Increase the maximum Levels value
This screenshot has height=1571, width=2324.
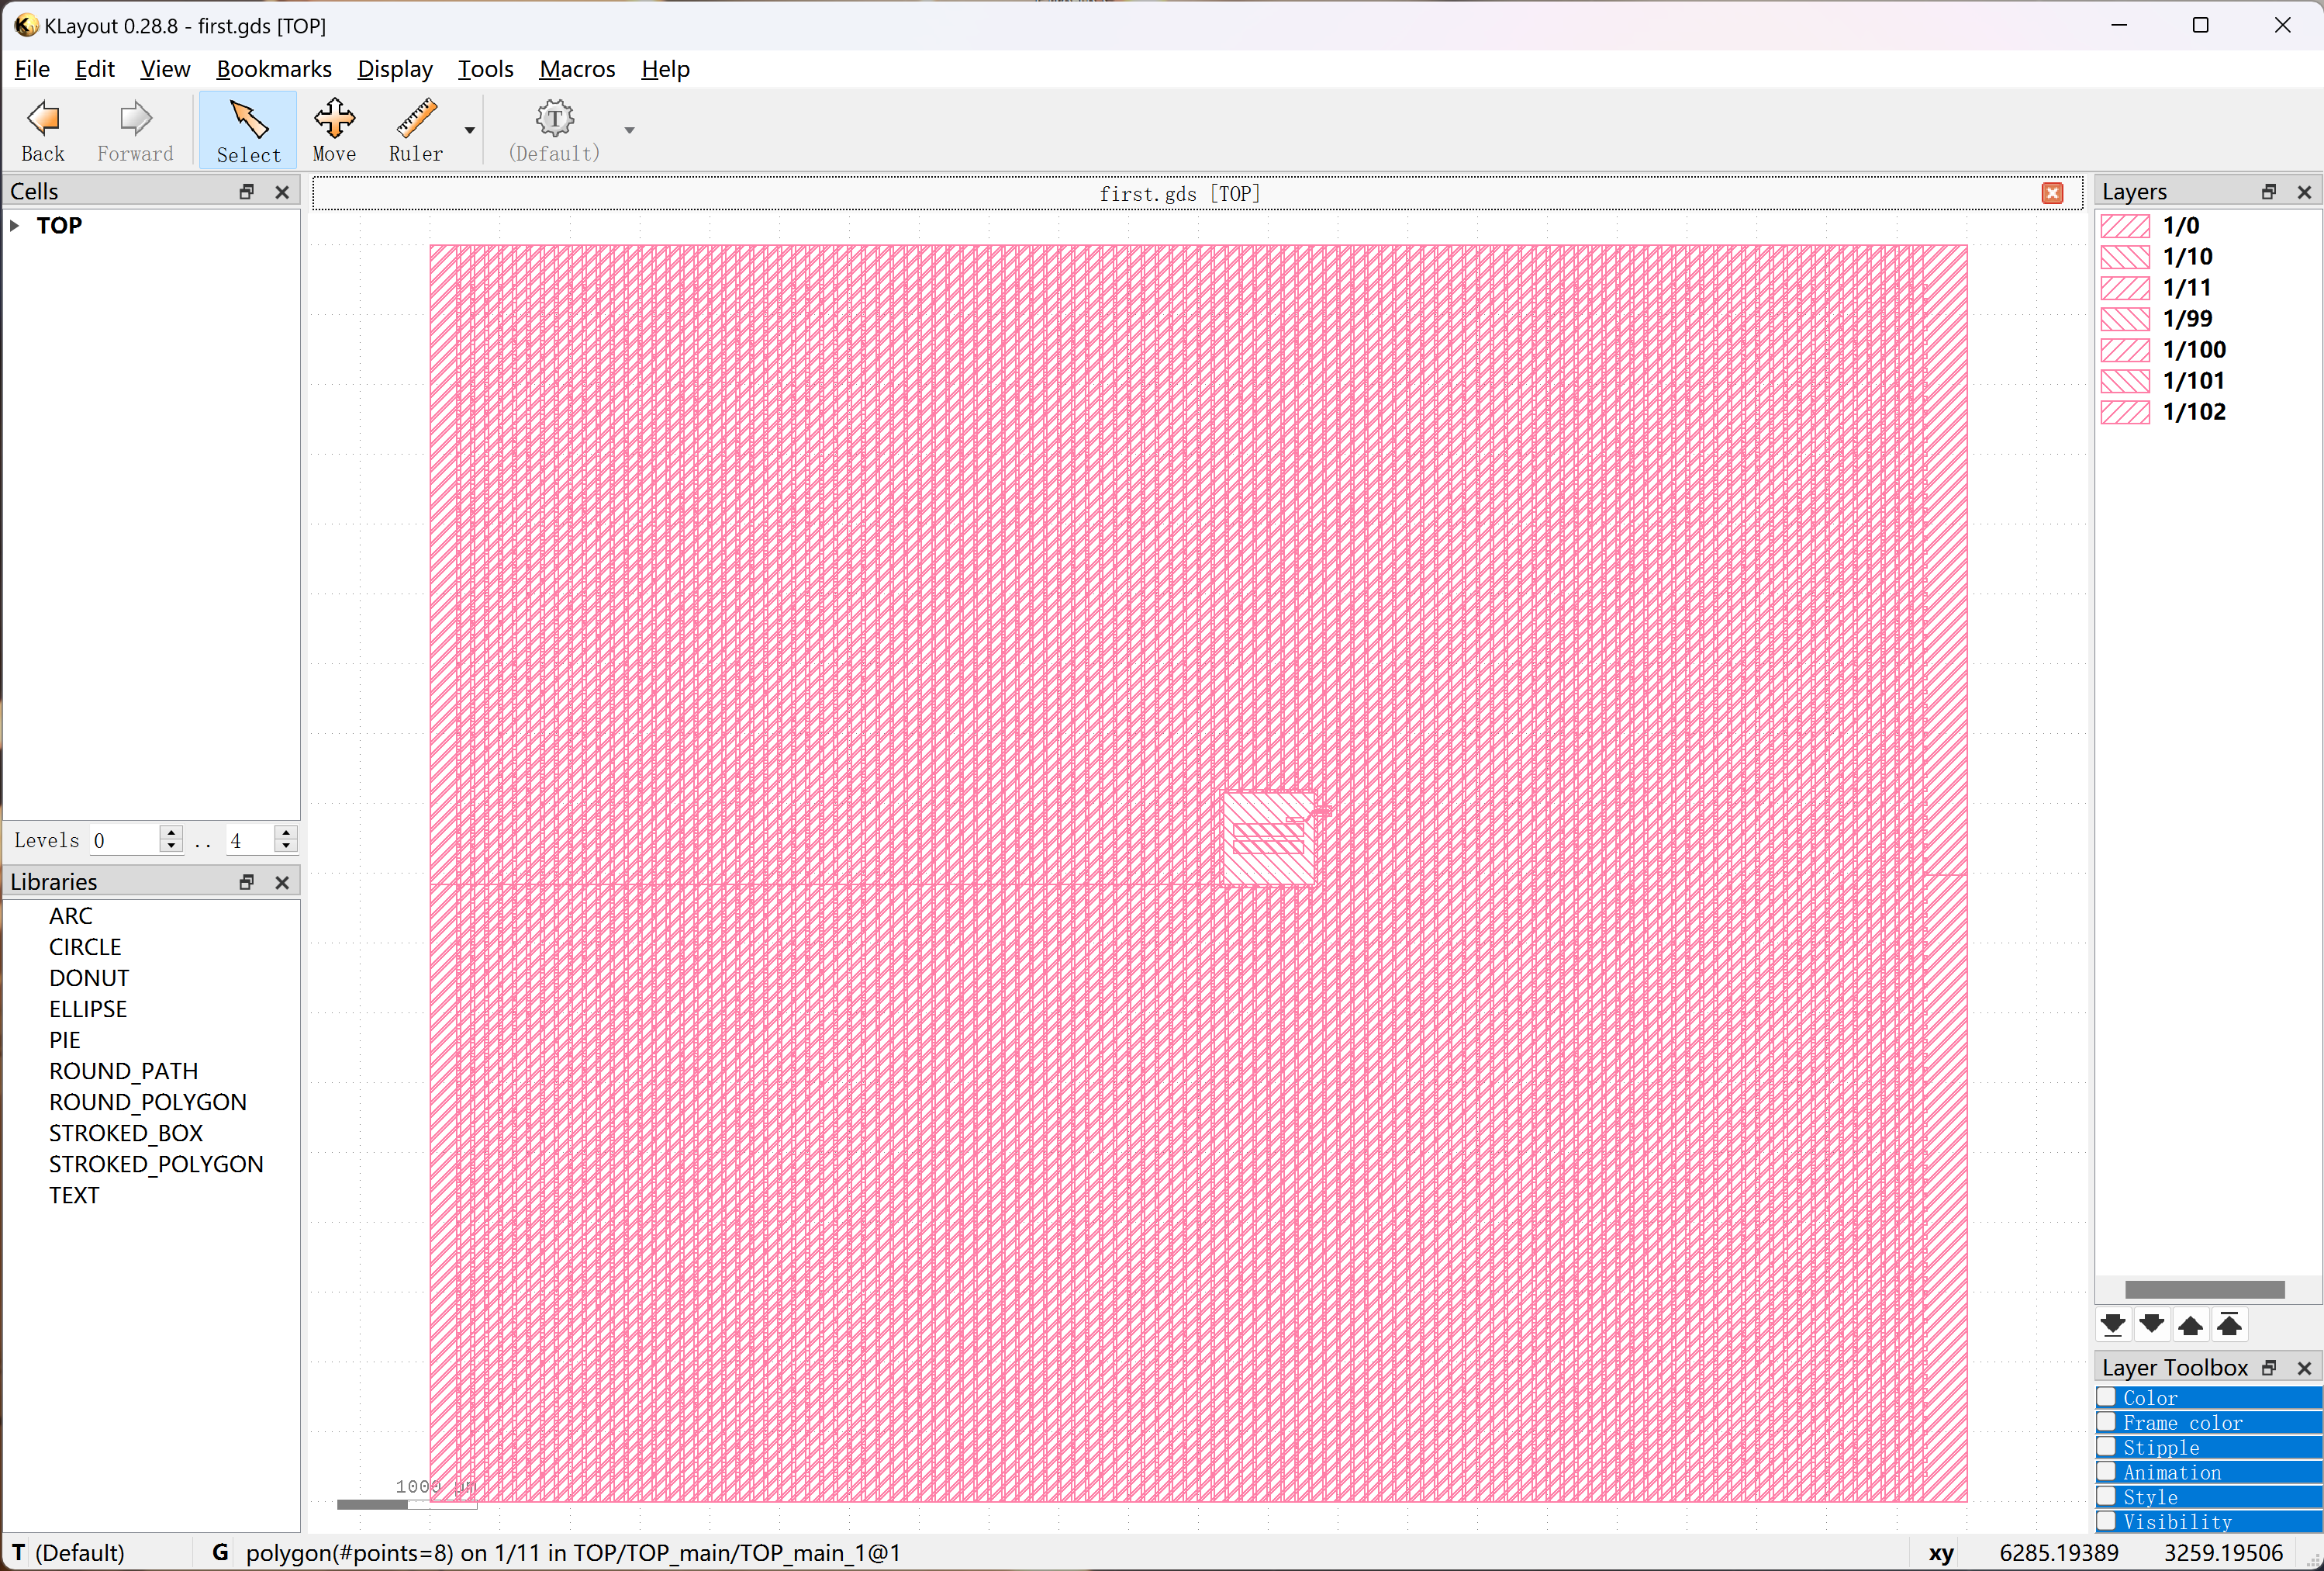point(286,832)
